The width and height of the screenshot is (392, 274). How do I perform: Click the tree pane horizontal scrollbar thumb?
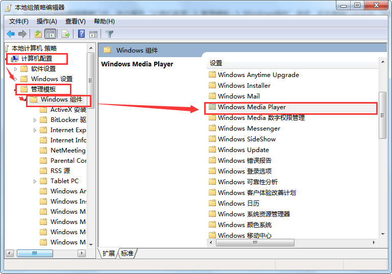point(35,253)
